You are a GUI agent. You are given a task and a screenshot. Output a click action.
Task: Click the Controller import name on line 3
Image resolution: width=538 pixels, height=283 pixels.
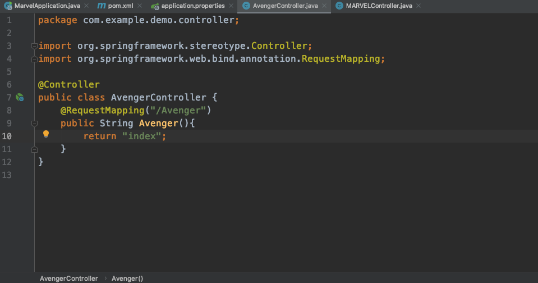pyautogui.click(x=279, y=45)
